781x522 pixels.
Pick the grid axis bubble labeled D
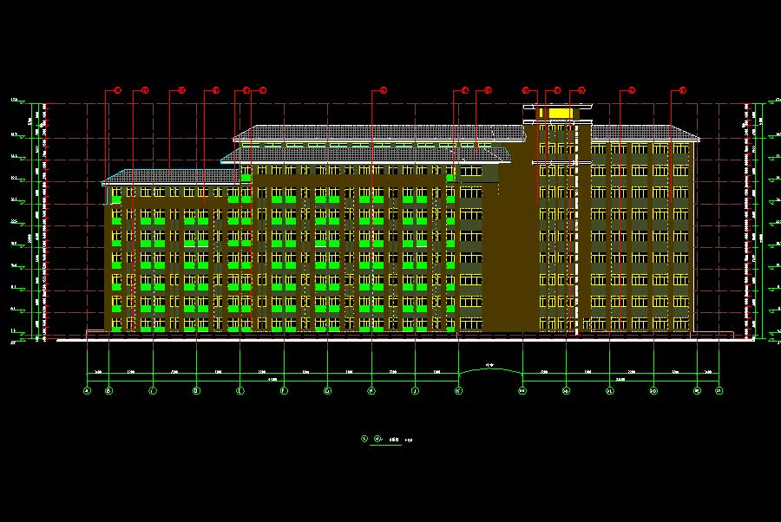tap(196, 391)
